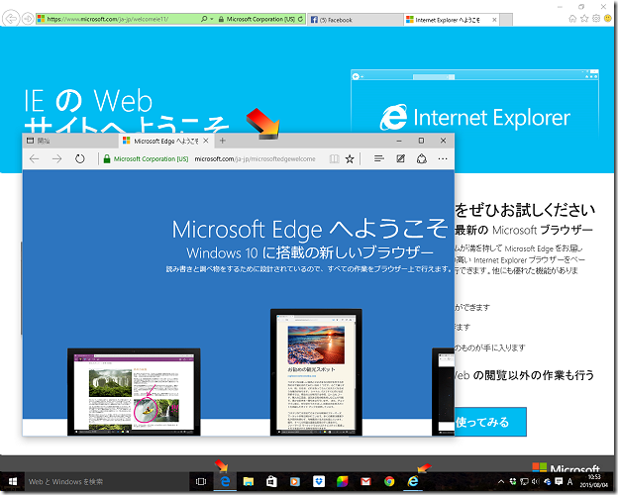This screenshot has height=495, width=618.
Task: Switch to the Facebook tab in IE
Action: coord(355,20)
